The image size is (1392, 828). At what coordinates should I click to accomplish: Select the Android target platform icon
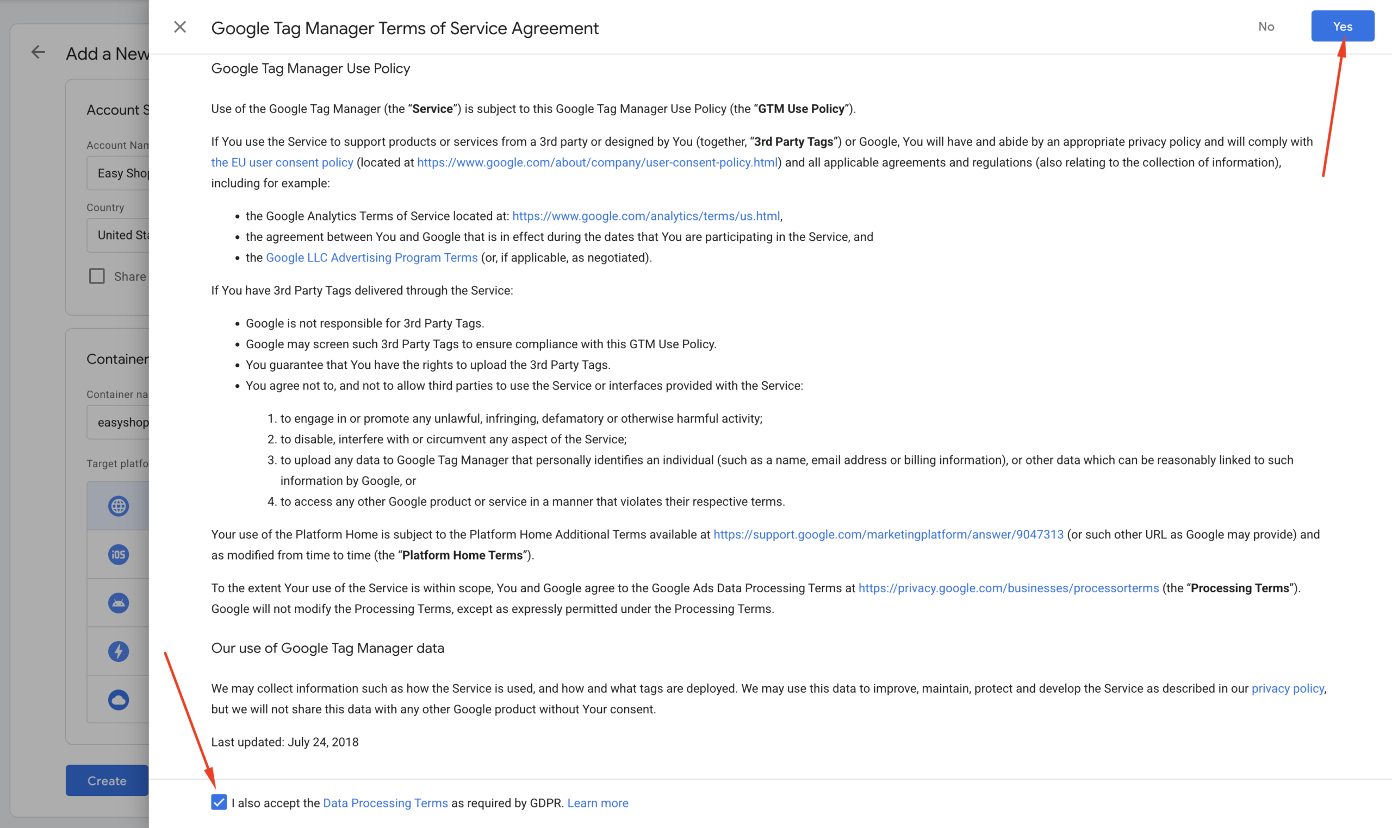point(118,603)
